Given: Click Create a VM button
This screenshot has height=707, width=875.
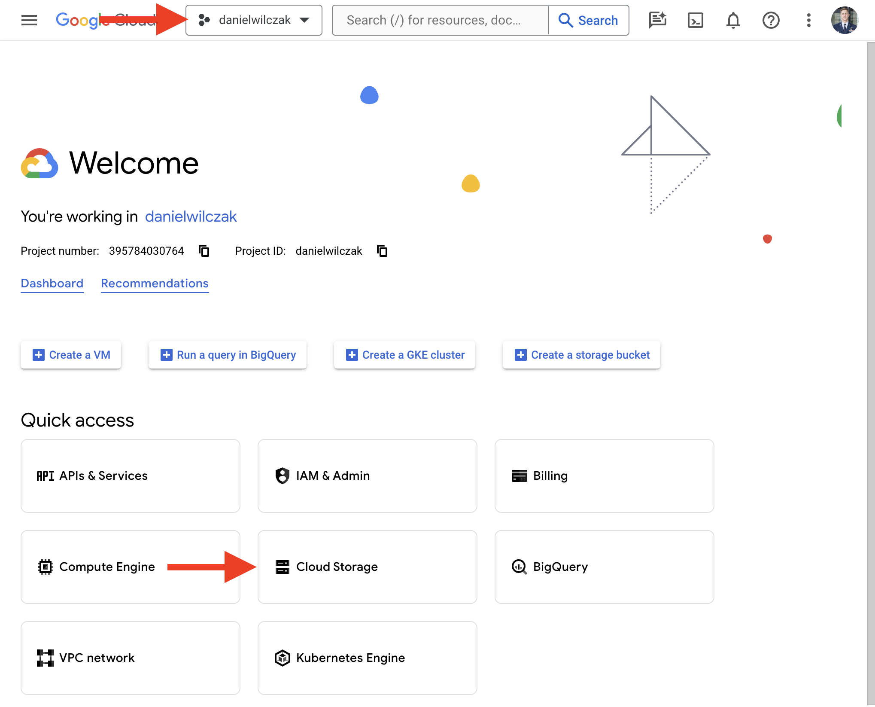Looking at the screenshot, I should [71, 355].
